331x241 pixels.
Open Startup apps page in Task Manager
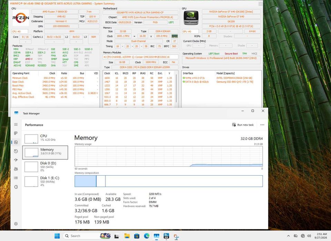click(x=16, y=160)
